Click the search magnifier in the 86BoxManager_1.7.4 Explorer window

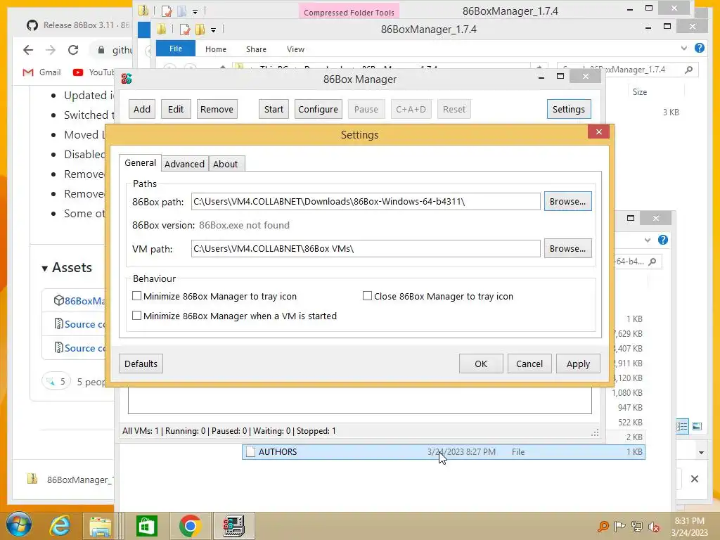[x=688, y=70]
